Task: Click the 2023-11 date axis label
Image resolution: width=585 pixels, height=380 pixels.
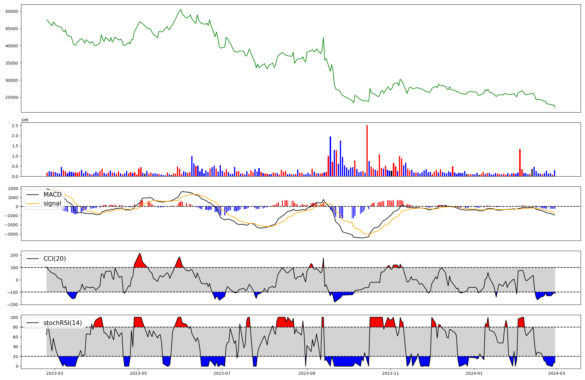Action: pyautogui.click(x=391, y=373)
